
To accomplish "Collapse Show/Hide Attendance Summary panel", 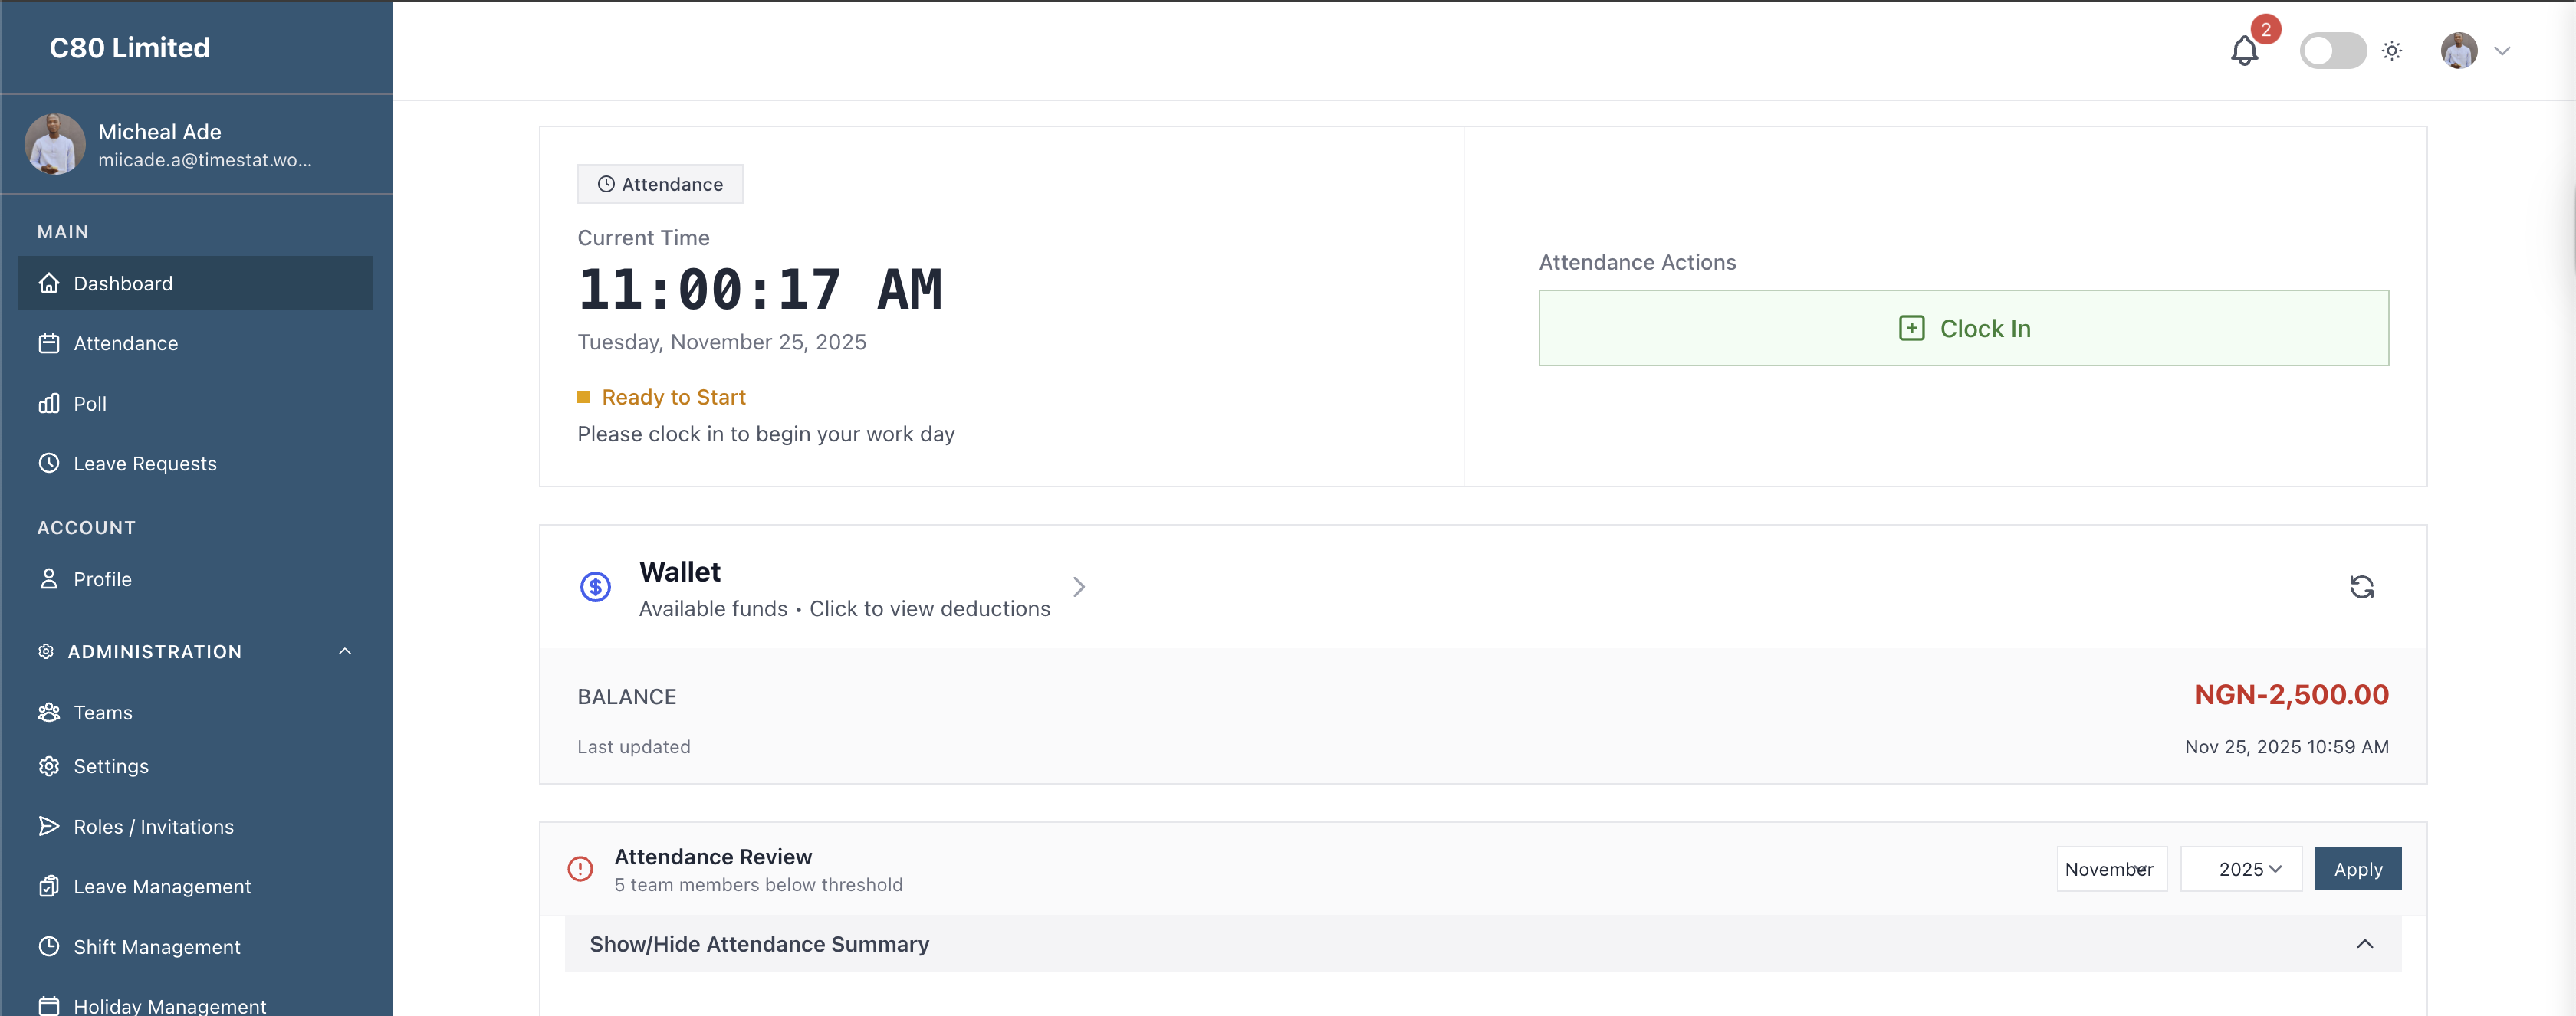I will 2364,944.
